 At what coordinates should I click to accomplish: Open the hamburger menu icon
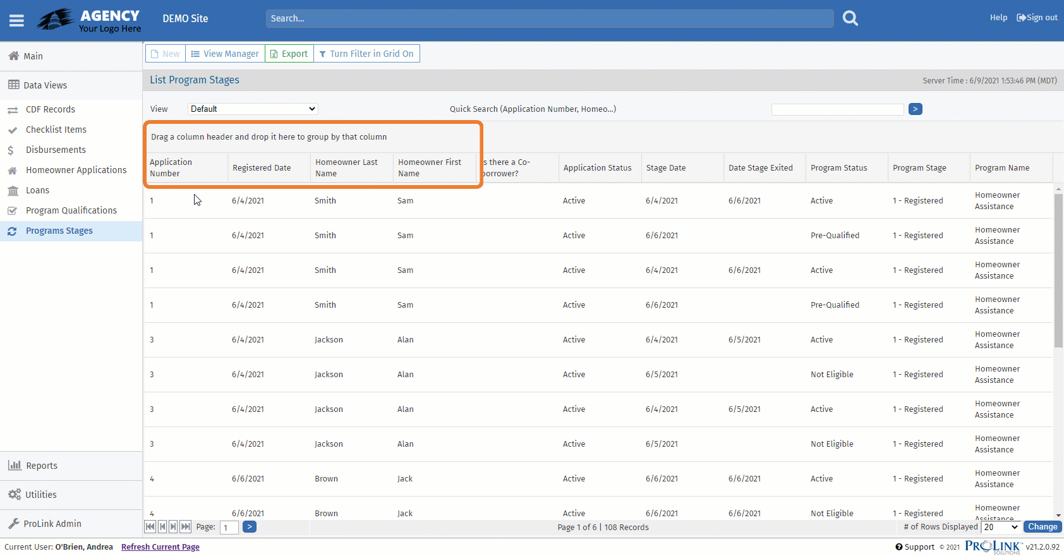(16, 21)
